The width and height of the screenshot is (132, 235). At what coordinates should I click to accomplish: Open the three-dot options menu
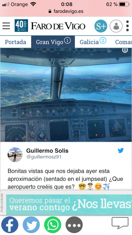point(127,26)
